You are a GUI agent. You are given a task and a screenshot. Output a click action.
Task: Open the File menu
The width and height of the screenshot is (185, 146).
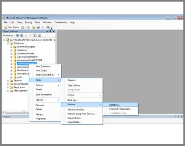tap(6, 22)
